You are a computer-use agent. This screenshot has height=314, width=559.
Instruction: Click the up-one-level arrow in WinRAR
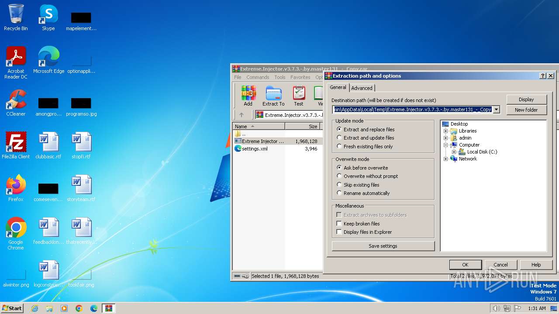pyautogui.click(x=242, y=115)
